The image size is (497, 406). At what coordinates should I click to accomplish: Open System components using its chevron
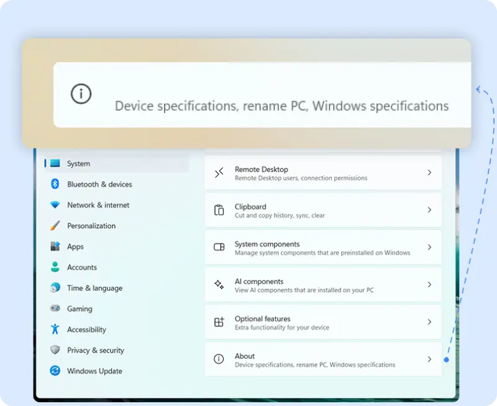(x=429, y=247)
